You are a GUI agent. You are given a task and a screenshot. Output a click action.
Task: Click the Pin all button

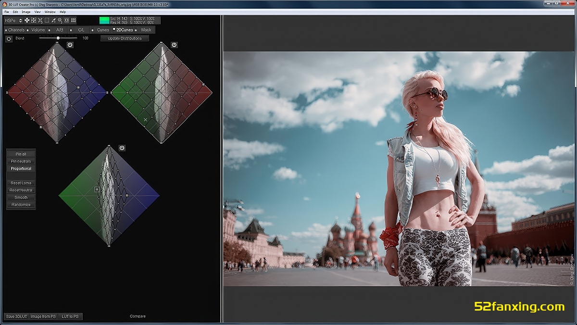coord(21,154)
